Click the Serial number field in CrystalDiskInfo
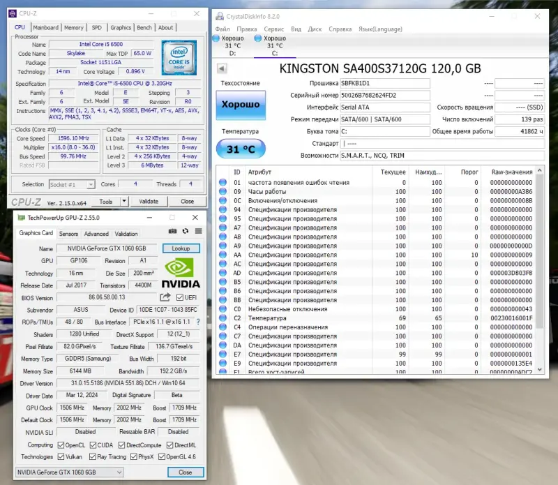 coord(386,95)
